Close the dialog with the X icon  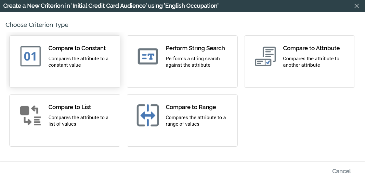click(357, 6)
